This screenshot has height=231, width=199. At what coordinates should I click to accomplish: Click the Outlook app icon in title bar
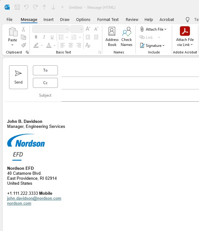pyautogui.click(x=7, y=7)
